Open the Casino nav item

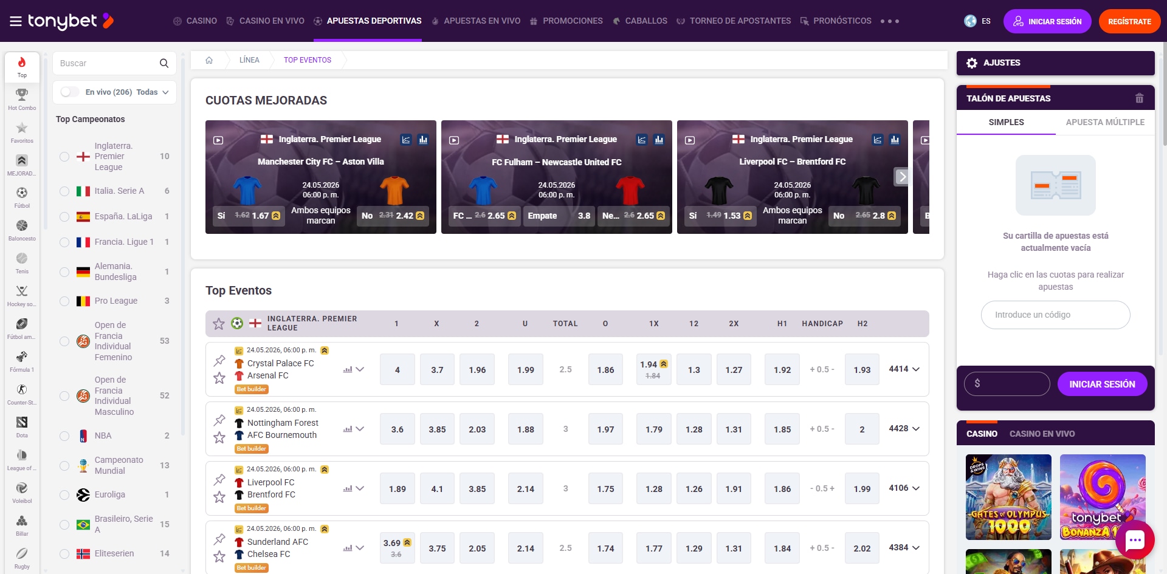195,21
